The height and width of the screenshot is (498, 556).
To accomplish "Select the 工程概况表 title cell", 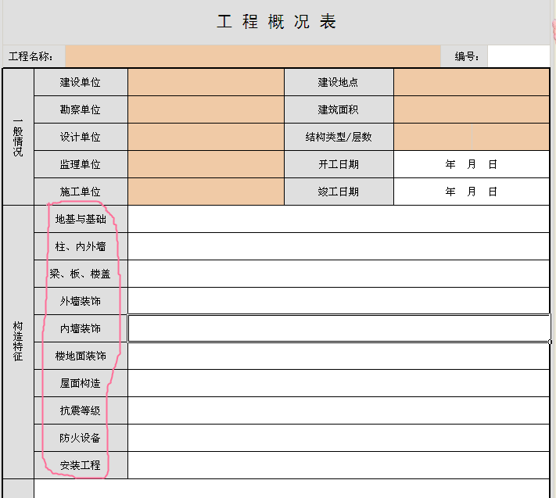I will click(x=276, y=22).
